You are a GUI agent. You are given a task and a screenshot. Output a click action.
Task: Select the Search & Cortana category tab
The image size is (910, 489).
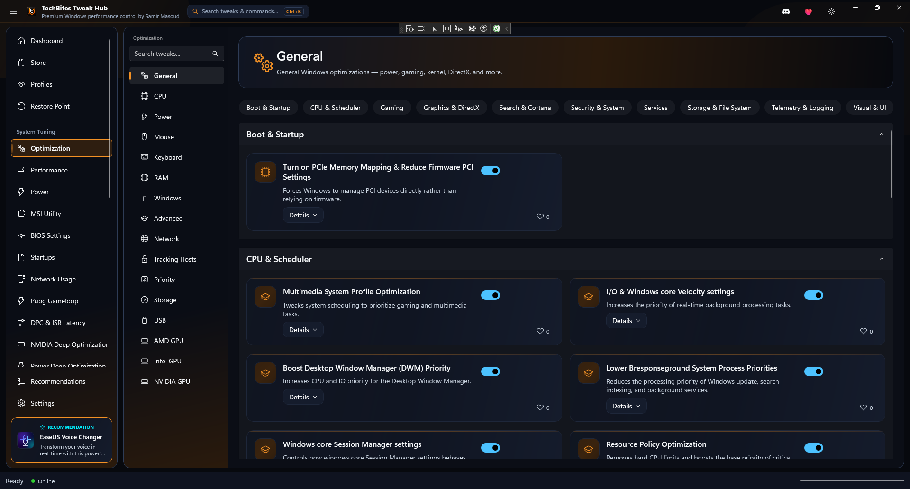[525, 108]
